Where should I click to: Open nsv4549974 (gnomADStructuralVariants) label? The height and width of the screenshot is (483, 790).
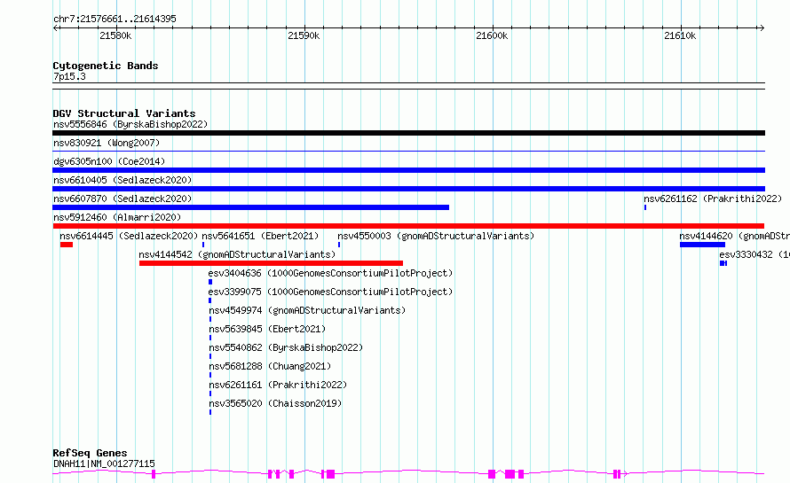tap(307, 310)
